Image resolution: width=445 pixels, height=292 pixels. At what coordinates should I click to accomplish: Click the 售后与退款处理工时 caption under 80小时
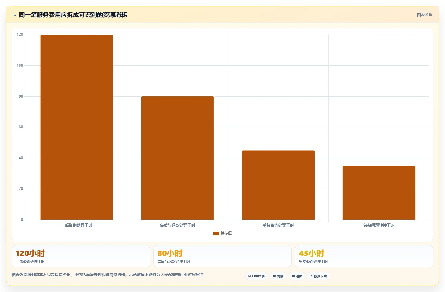[174, 261]
